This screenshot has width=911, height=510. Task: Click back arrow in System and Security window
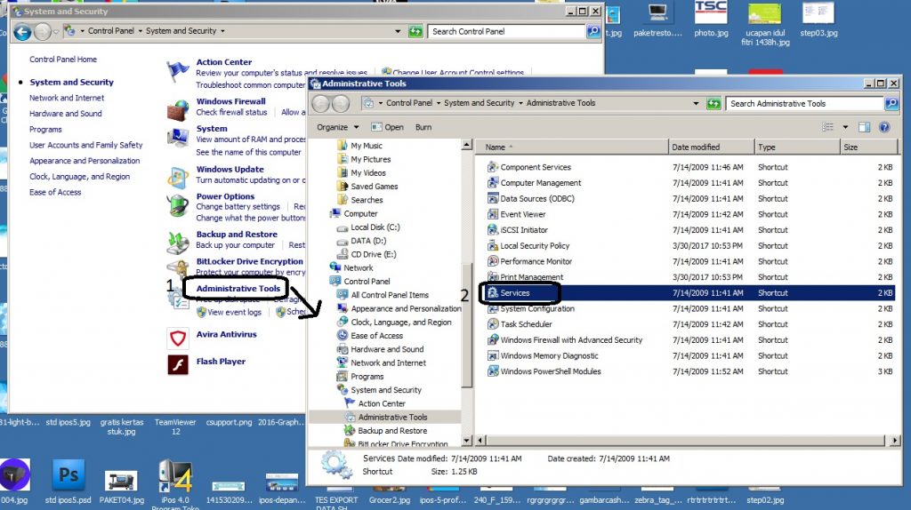pyautogui.click(x=22, y=32)
